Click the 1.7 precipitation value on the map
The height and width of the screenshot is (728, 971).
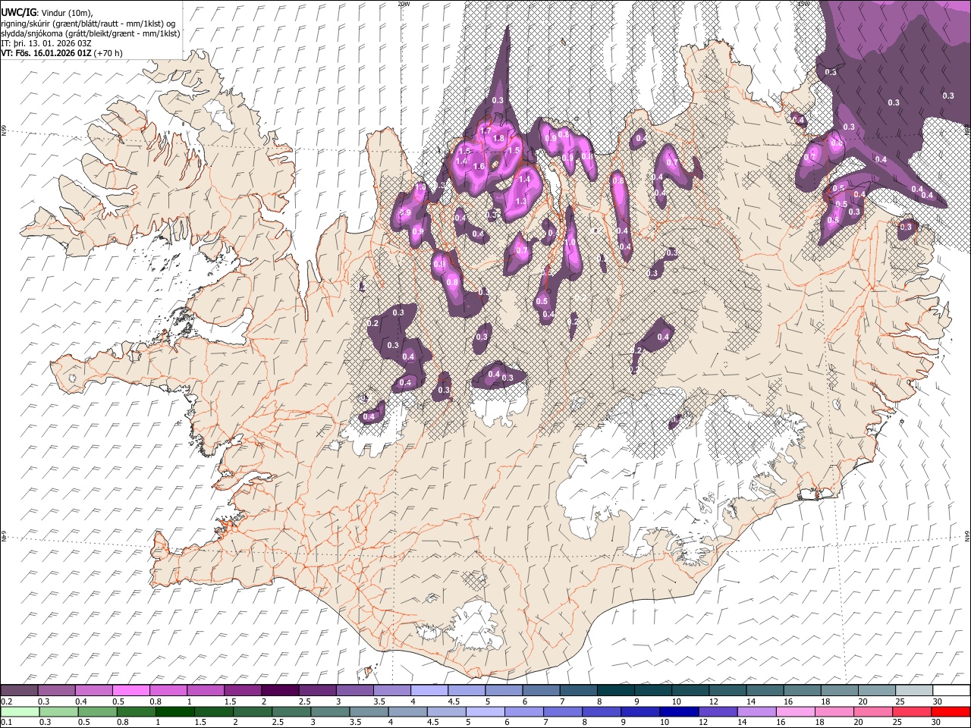click(x=486, y=130)
